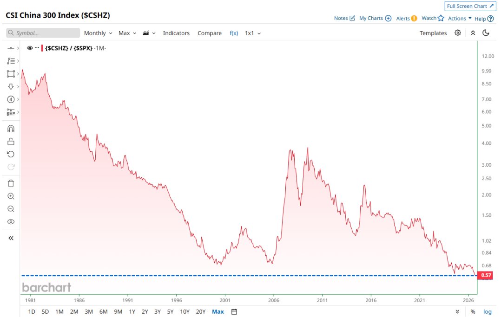Select the 10Y range tab

point(185,311)
